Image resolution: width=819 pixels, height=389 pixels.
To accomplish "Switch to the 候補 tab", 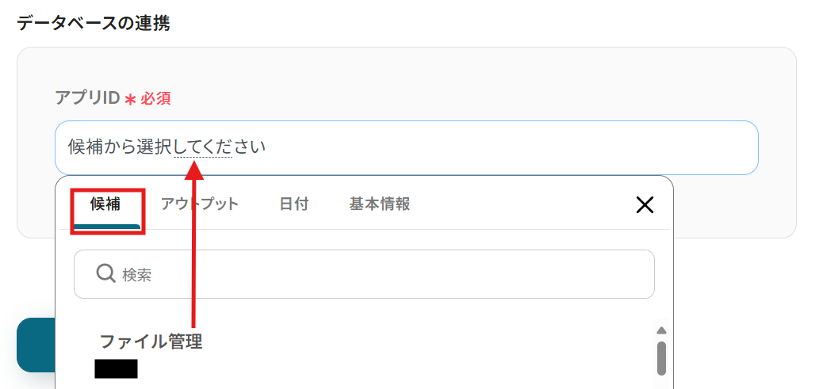I will (105, 204).
